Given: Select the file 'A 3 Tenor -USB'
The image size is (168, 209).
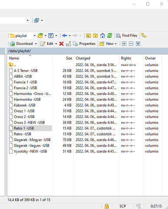Looking at the screenshot, I should 23,71.
